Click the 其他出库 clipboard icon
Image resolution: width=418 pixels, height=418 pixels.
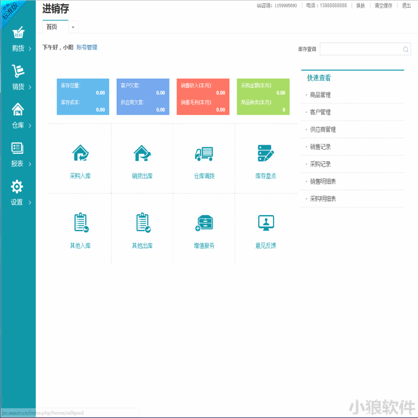click(x=141, y=222)
